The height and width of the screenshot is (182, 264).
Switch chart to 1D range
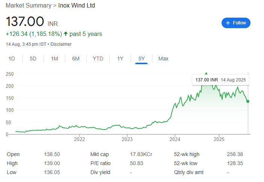pyautogui.click(x=12, y=59)
